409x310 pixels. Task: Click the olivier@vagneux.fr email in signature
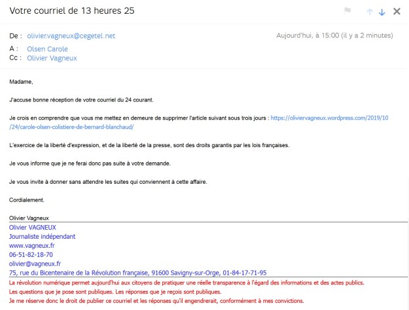pyautogui.click(x=35, y=264)
